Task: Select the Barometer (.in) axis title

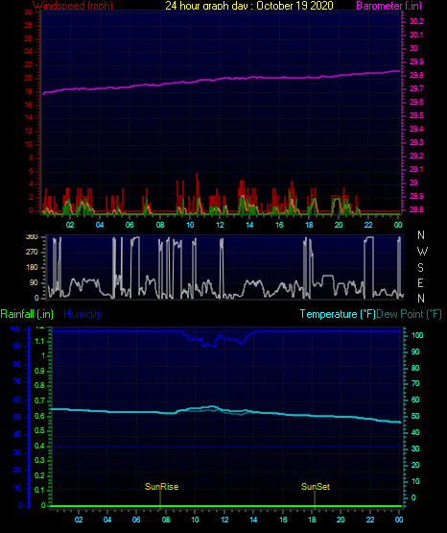Action: tap(388, 6)
